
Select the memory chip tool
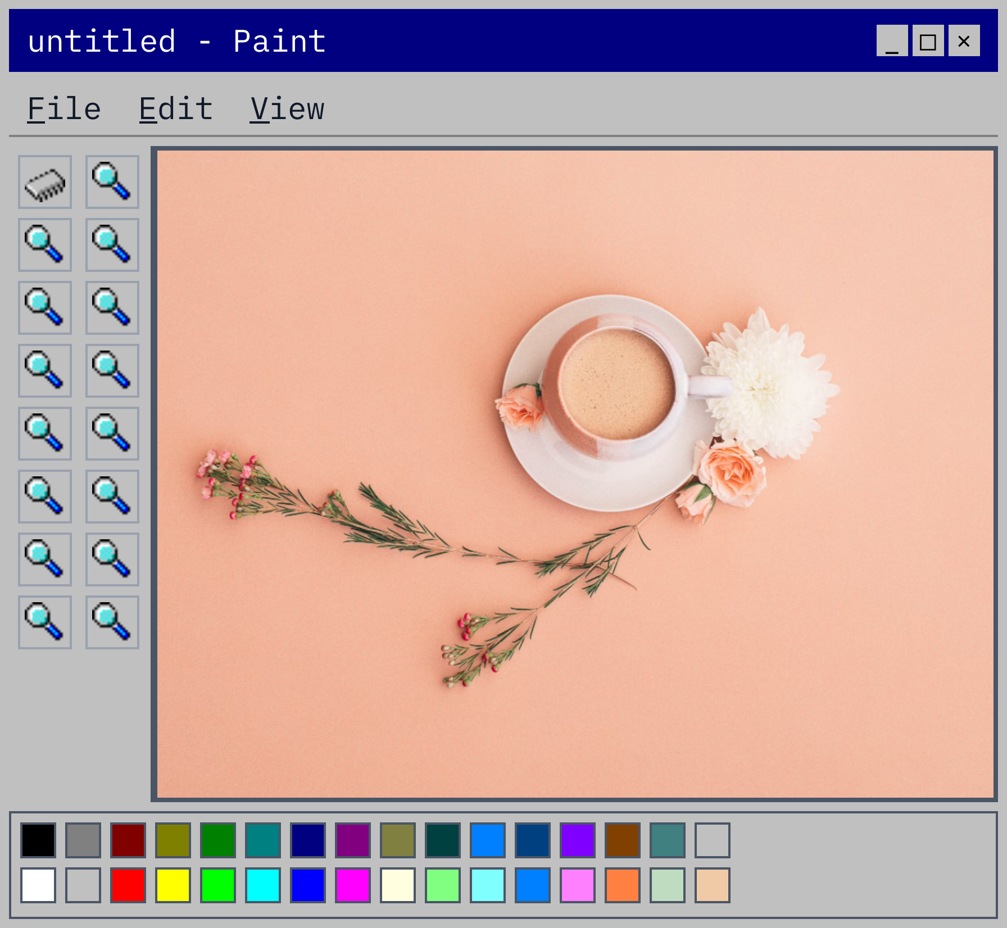pos(45,181)
